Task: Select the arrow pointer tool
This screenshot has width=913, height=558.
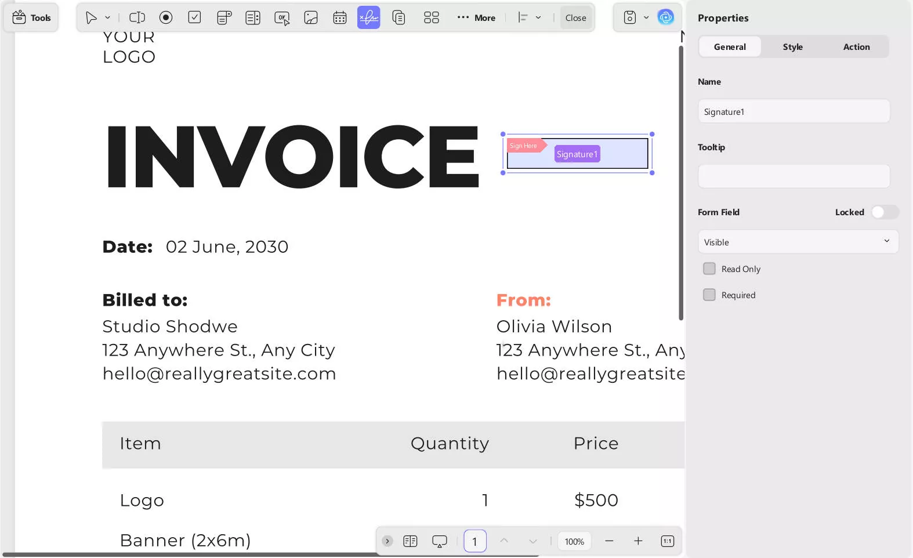Action: click(x=91, y=18)
